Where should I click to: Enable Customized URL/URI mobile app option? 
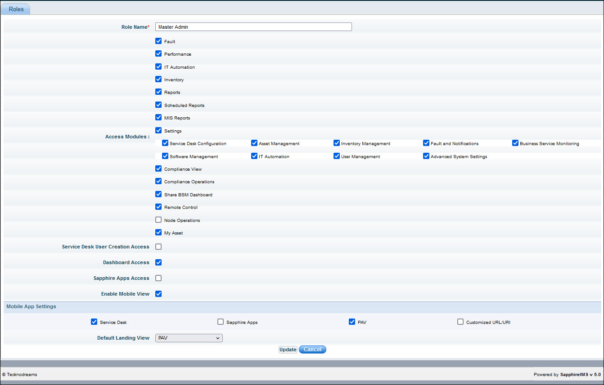pos(460,322)
